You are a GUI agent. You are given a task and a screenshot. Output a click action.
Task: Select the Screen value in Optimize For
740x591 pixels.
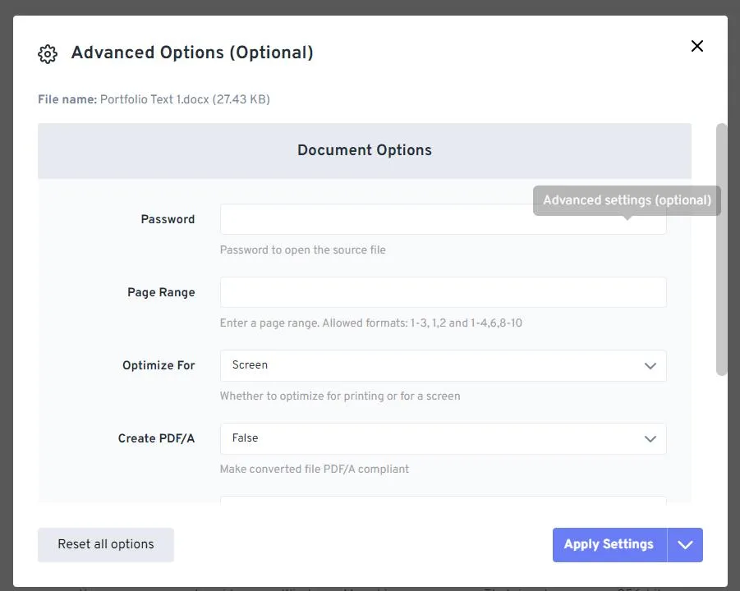[x=249, y=365]
